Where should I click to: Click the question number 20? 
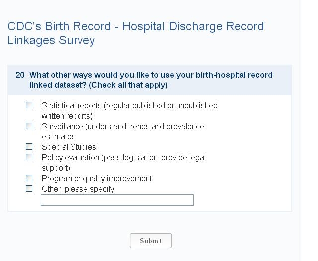click(20, 75)
